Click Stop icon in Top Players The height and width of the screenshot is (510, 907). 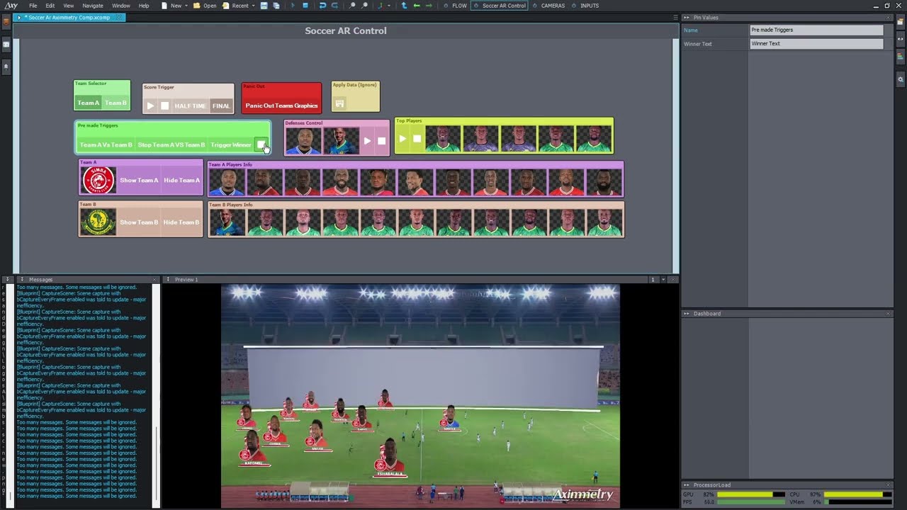[x=417, y=139]
